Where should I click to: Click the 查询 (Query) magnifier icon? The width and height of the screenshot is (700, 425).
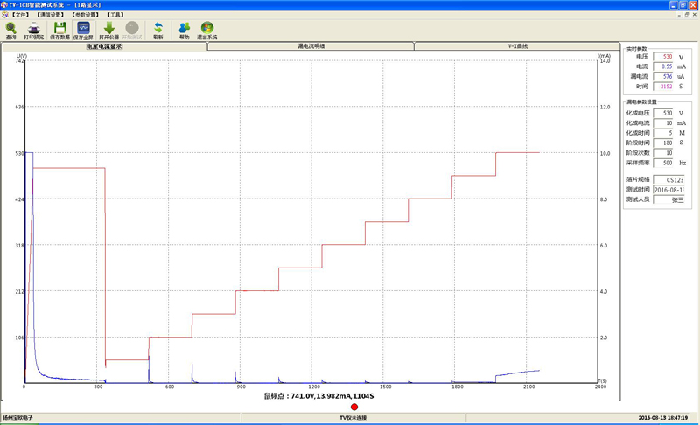(10, 31)
